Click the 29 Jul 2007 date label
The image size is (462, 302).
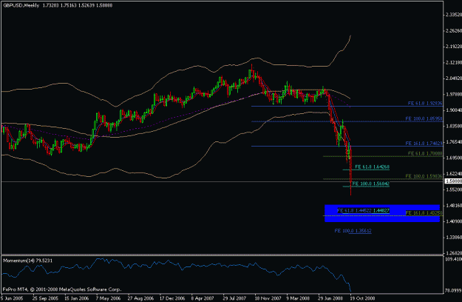tap(235, 298)
